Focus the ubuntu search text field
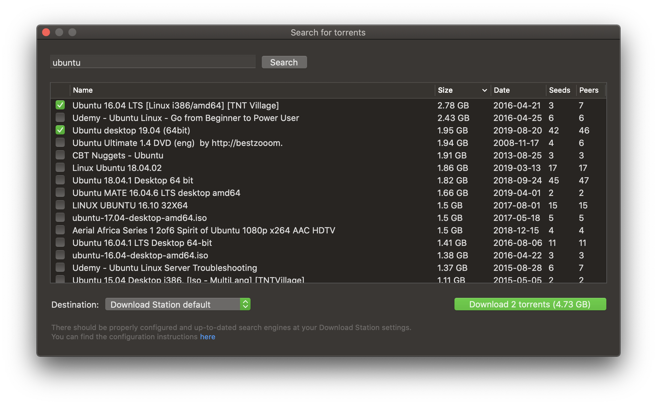This screenshot has width=657, height=405. [153, 62]
